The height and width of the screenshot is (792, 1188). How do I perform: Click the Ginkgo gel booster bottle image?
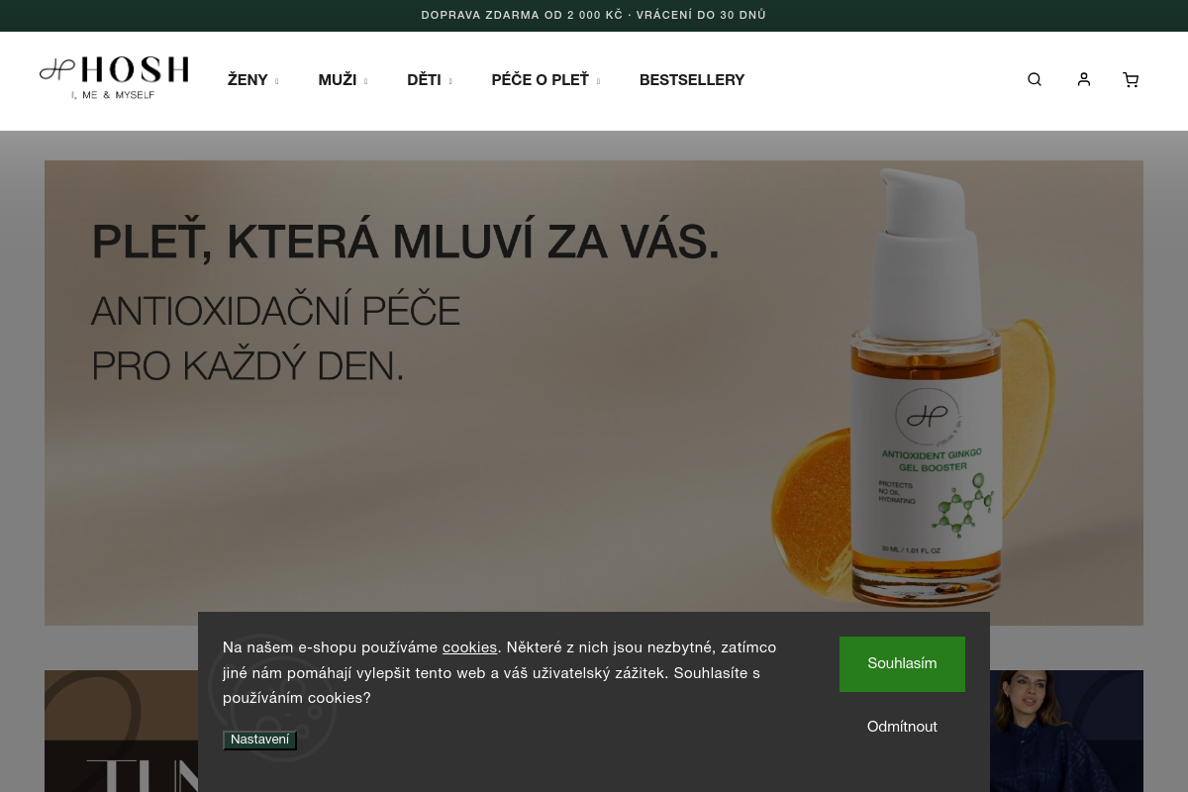[926, 386]
